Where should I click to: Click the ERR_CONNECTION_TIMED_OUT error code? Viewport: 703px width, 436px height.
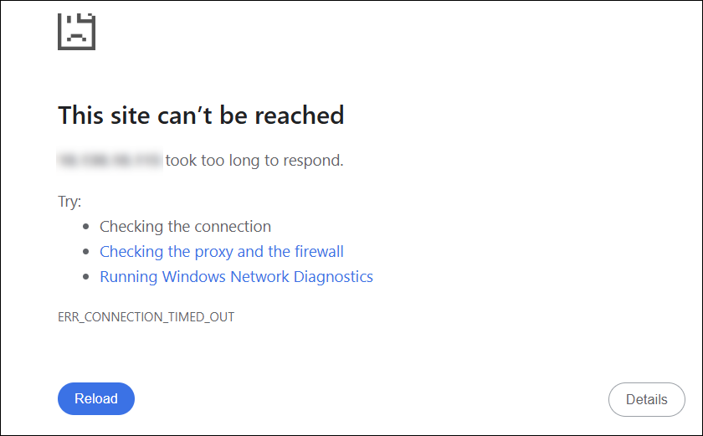click(146, 317)
